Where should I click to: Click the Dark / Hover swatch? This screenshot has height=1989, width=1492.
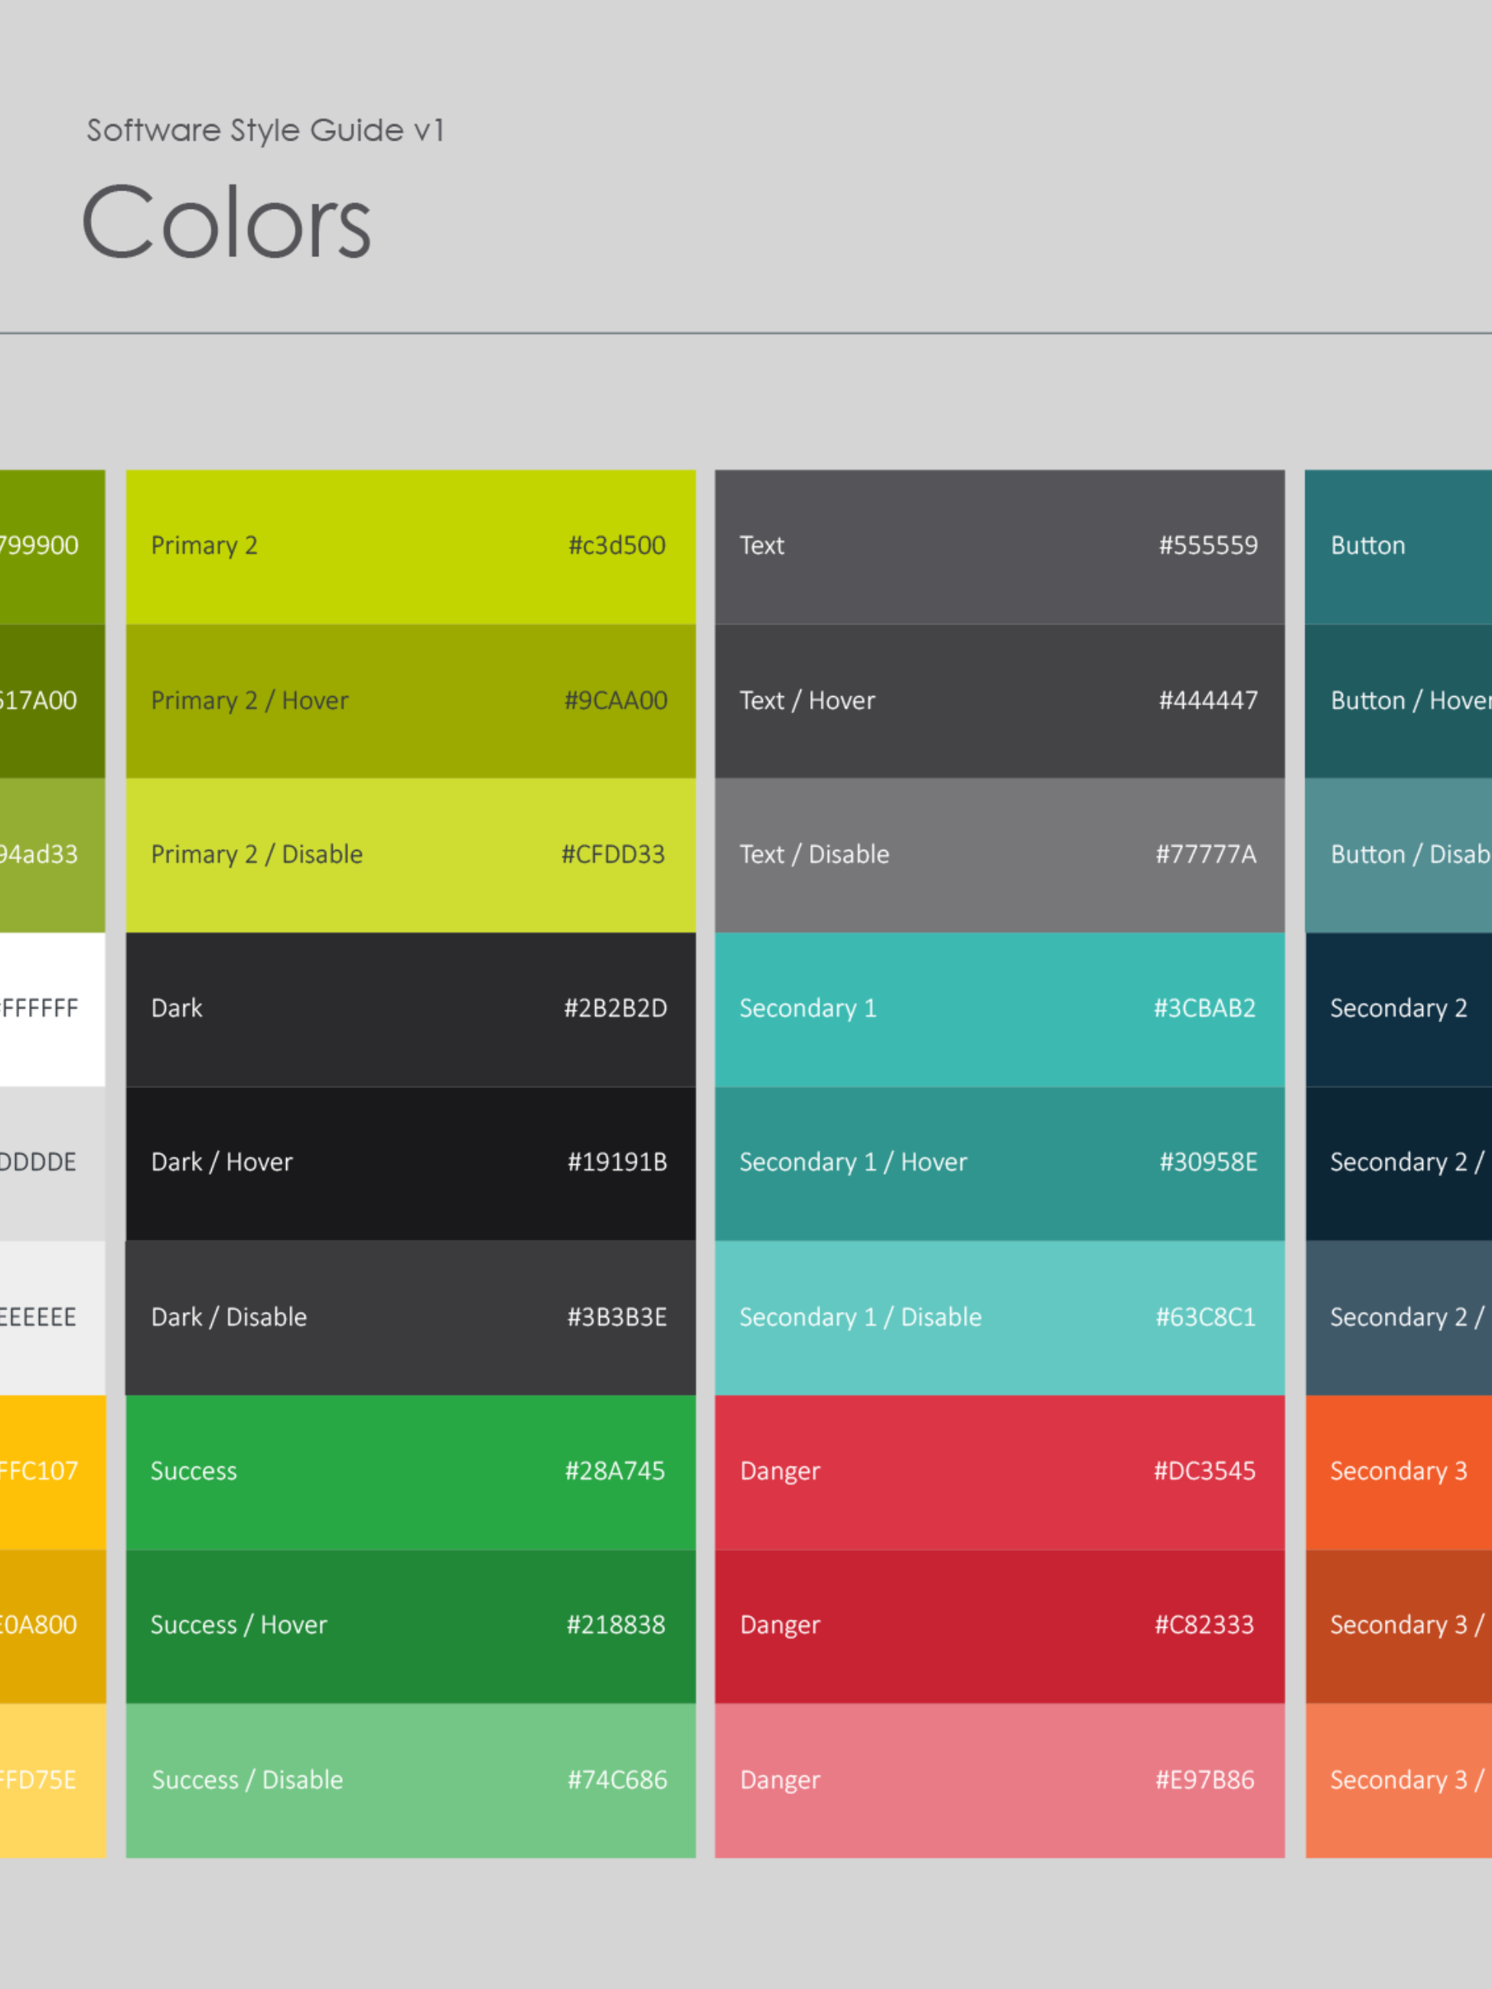click(x=410, y=1164)
